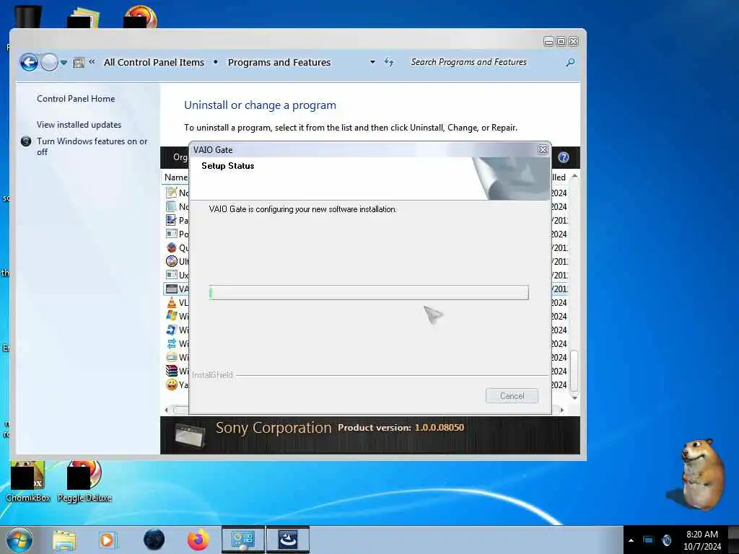The width and height of the screenshot is (739, 554).
Task: Open the recent pages dropdown arrow
Action: coord(64,63)
